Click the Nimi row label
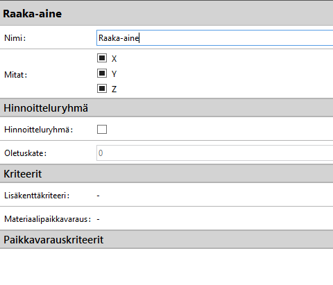The image size is (333, 285). (x=15, y=38)
